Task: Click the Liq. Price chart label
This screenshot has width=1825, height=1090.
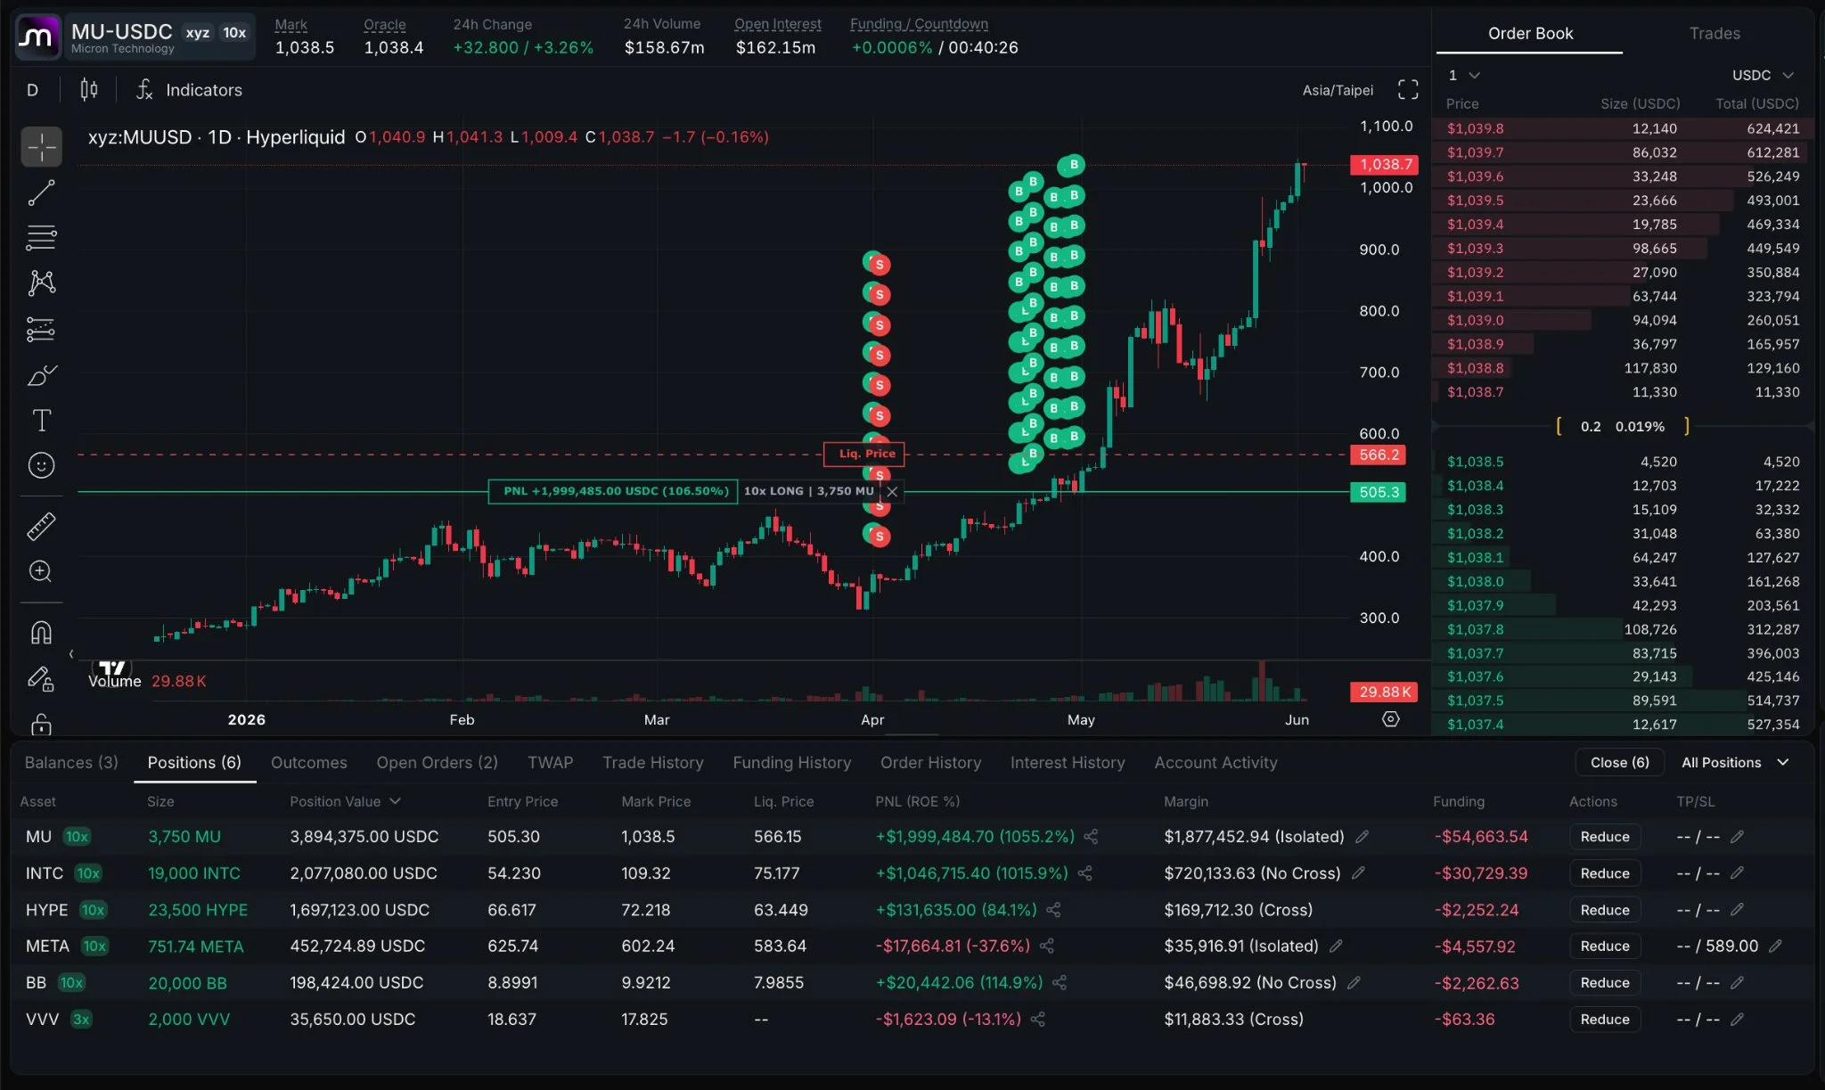Action: pos(864,454)
